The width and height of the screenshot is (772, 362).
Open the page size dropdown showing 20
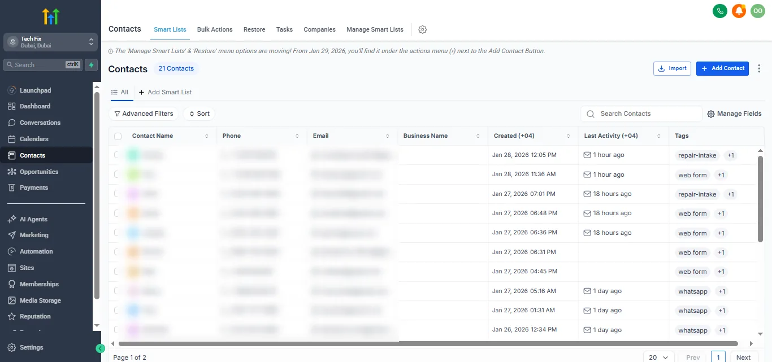click(658, 357)
